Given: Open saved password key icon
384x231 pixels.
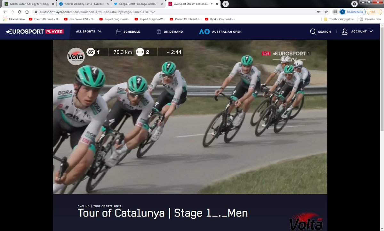Looking at the screenshot, I should click(x=319, y=12).
